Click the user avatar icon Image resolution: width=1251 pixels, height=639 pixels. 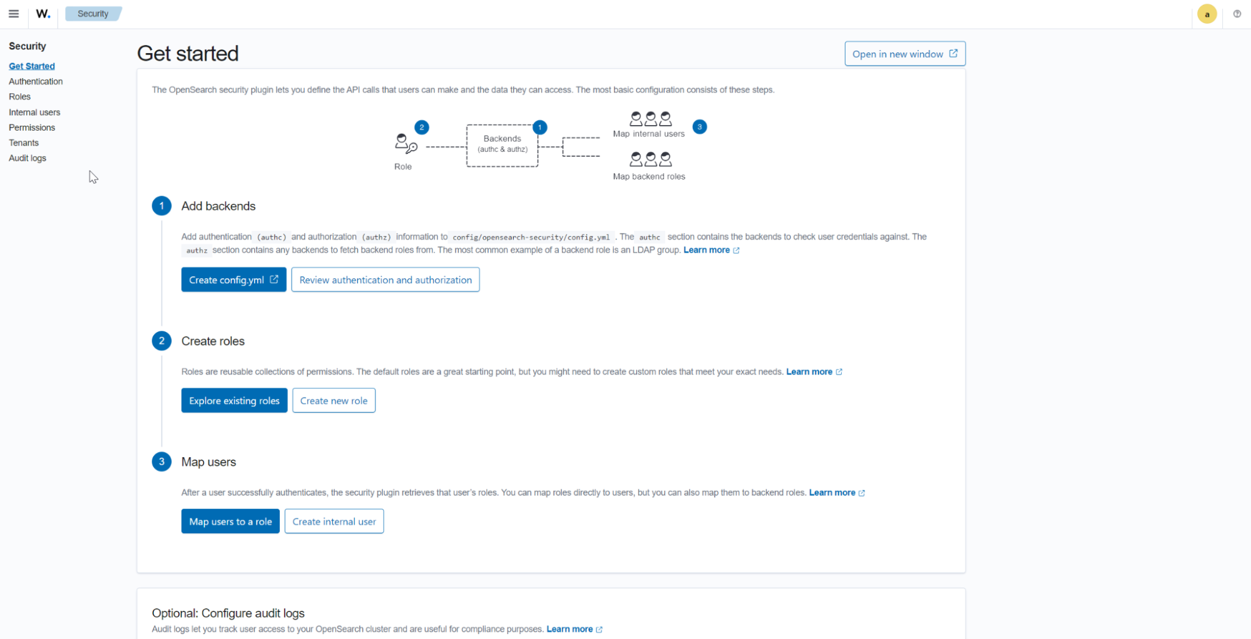click(1207, 13)
